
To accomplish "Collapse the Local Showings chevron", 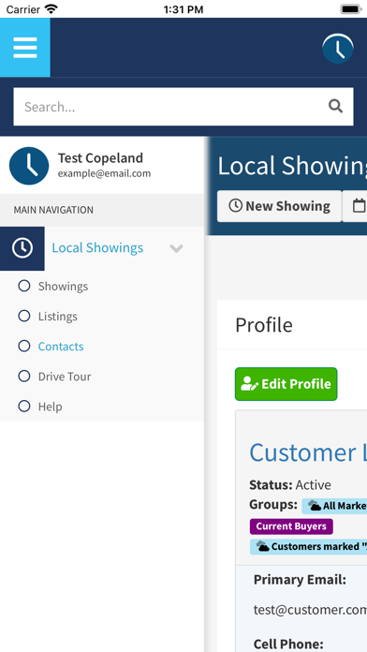I will (176, 248).
